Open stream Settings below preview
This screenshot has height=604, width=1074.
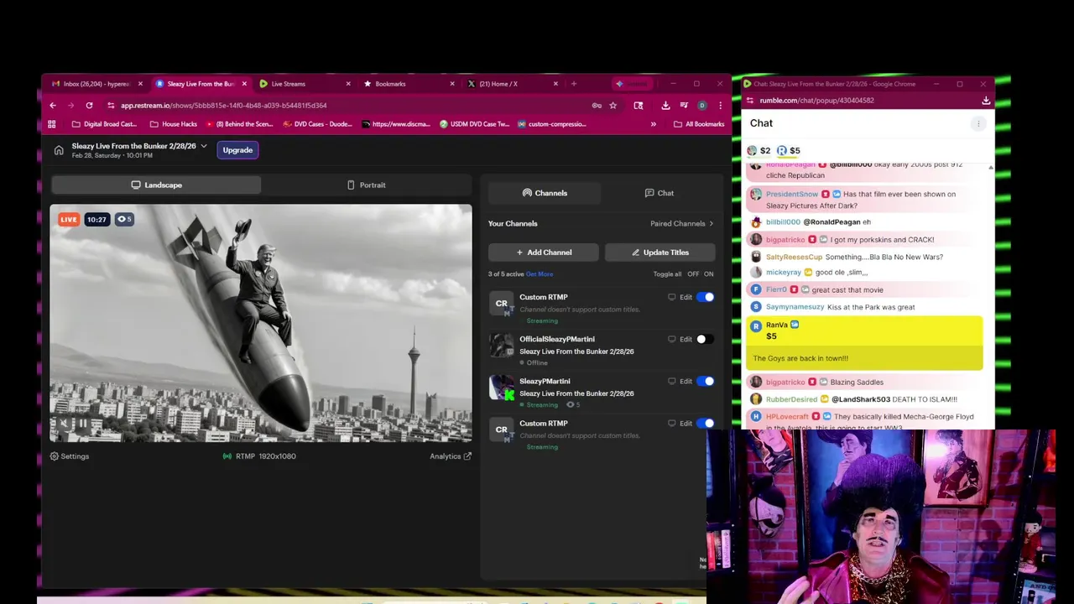point(70,456)
